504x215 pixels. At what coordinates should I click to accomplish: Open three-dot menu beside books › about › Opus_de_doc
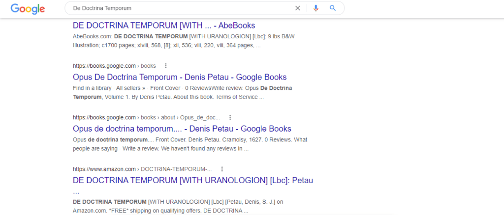[x=230, y=118]
